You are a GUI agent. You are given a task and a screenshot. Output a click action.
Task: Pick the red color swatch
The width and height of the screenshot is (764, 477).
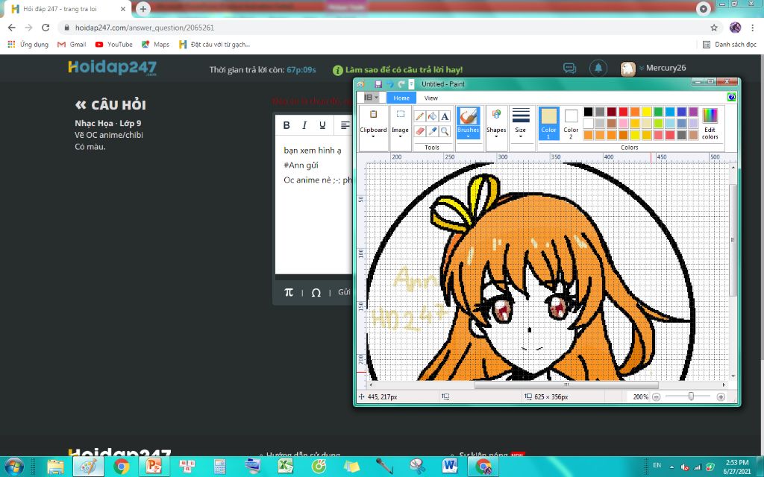[x=623, y=112]
